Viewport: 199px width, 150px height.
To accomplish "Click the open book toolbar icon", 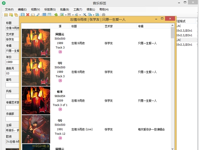I will (x=33, y=15).
